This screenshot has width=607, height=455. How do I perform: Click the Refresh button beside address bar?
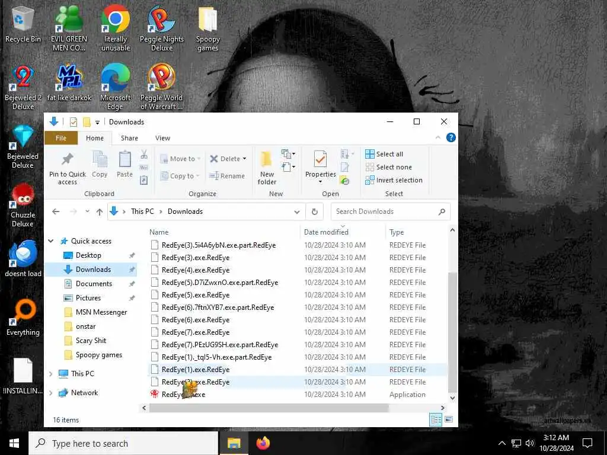(x=315, y=212)
